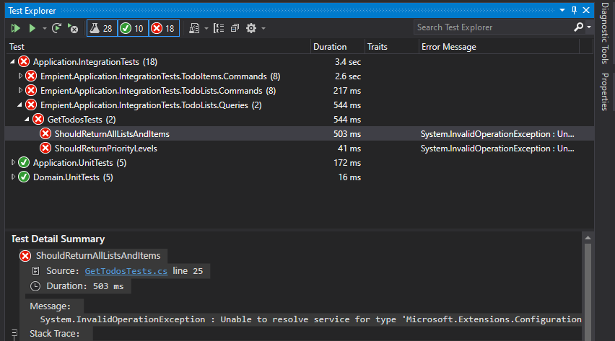615x341 pixels.
Task: Collapse the Application.IntegrationTests node
Action: click(x=12, y=61)
